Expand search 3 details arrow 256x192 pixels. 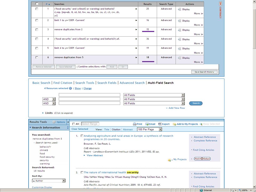click(136, 30)
